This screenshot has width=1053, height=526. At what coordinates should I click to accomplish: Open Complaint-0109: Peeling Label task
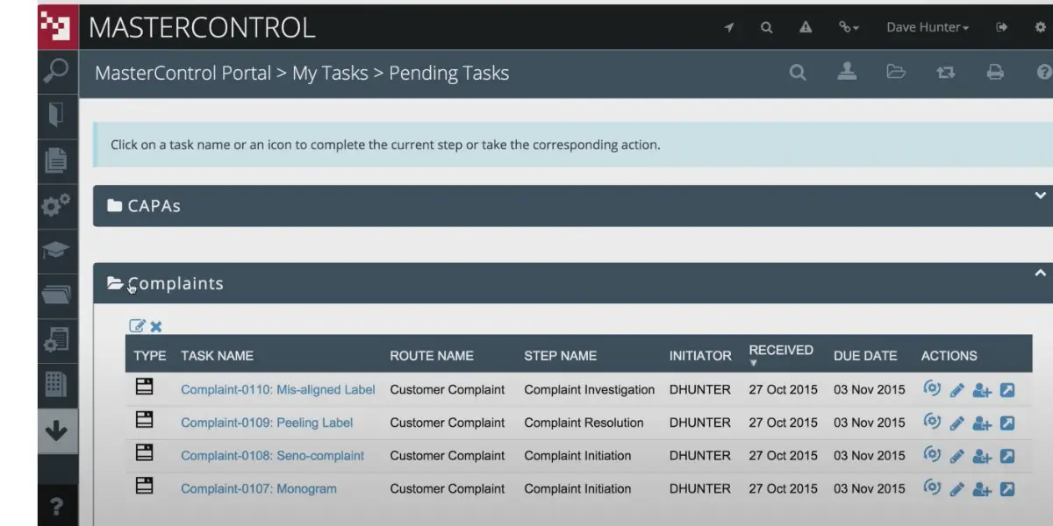[267, 423]
